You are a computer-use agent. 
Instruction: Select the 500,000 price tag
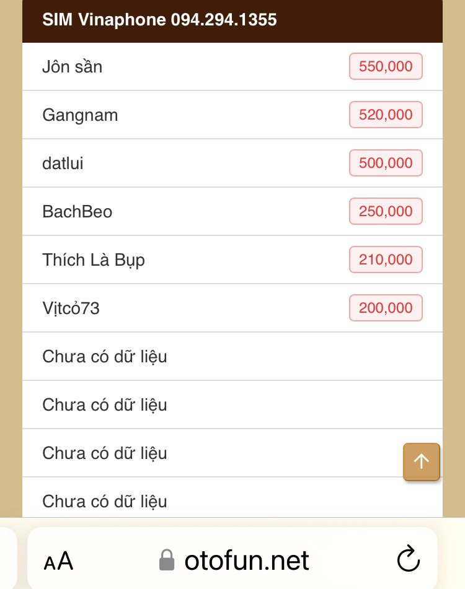coord(386,163)
